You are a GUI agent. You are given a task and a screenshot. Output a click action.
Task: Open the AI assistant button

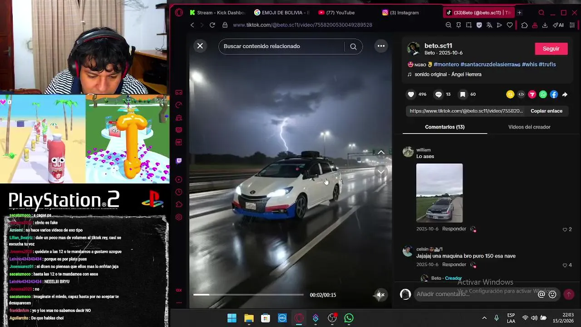tap(558, 25)
